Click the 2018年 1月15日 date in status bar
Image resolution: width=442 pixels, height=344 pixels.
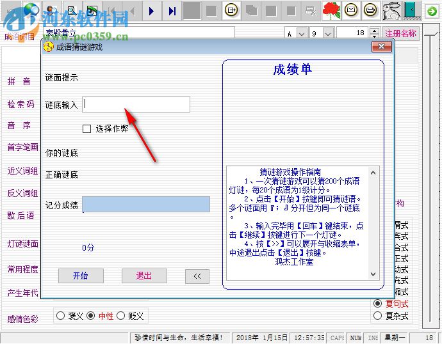tap(262, 338)
